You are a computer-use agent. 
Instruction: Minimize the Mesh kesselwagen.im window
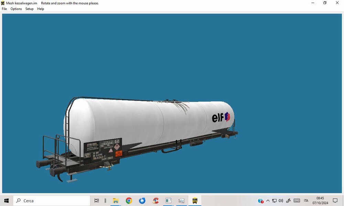click(313, 3)
